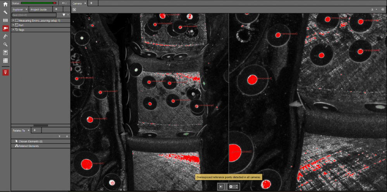
Task: Expand the Part tree node
Action: pyautogui.click(x=13, y=25)
